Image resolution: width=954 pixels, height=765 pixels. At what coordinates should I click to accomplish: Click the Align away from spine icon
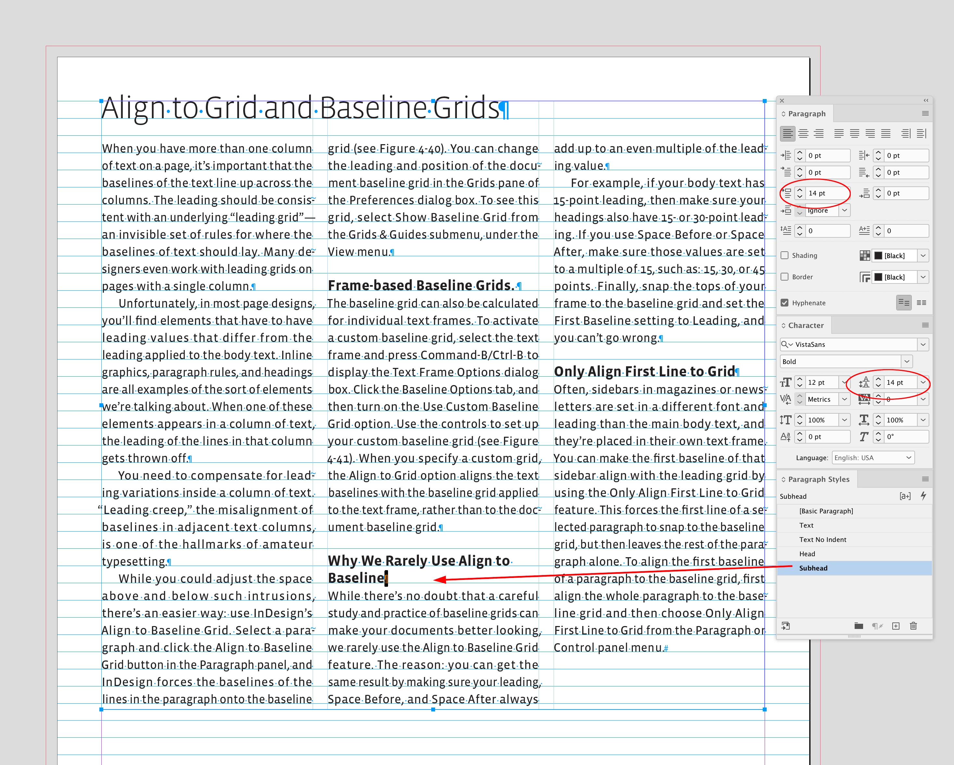point(921,133)
